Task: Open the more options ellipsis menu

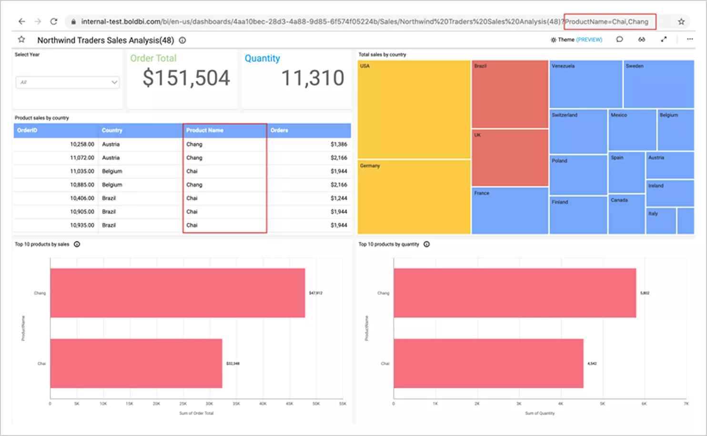Action: tap(690, 40)
